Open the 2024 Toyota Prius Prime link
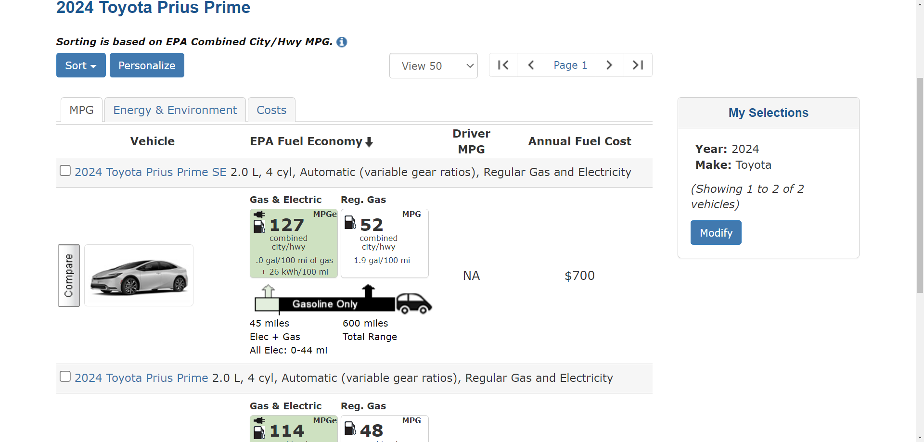The image size is (924, 442). (141, 378)
